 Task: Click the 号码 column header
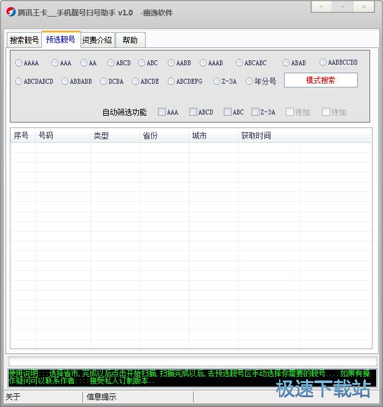[x=63, y=135]
